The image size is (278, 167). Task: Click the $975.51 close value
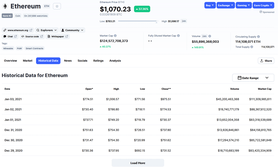[166, 99]
